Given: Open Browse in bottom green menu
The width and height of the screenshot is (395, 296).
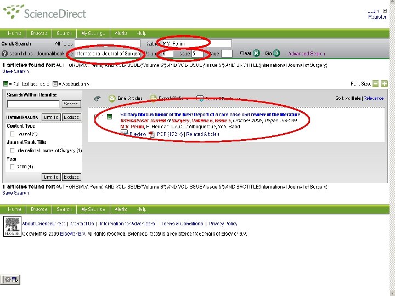Looking at the screenshot, I should point(39,209).
